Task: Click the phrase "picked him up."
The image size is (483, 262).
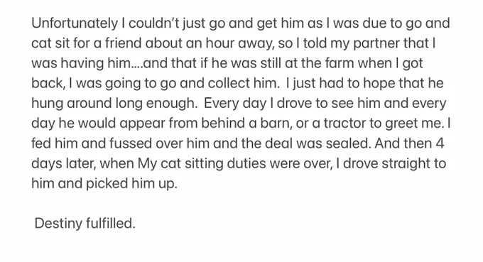Action: tap(131, 183)
